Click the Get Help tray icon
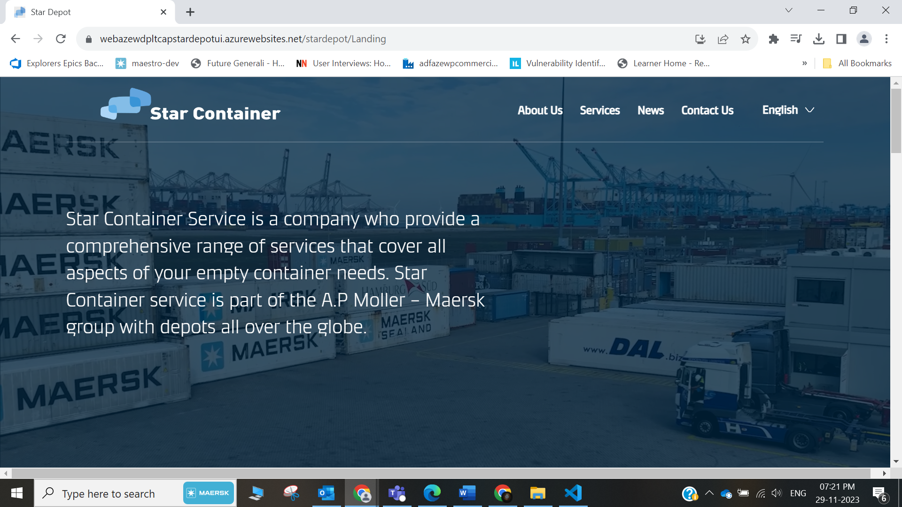 pyautogui.click(x=690, y=493)
